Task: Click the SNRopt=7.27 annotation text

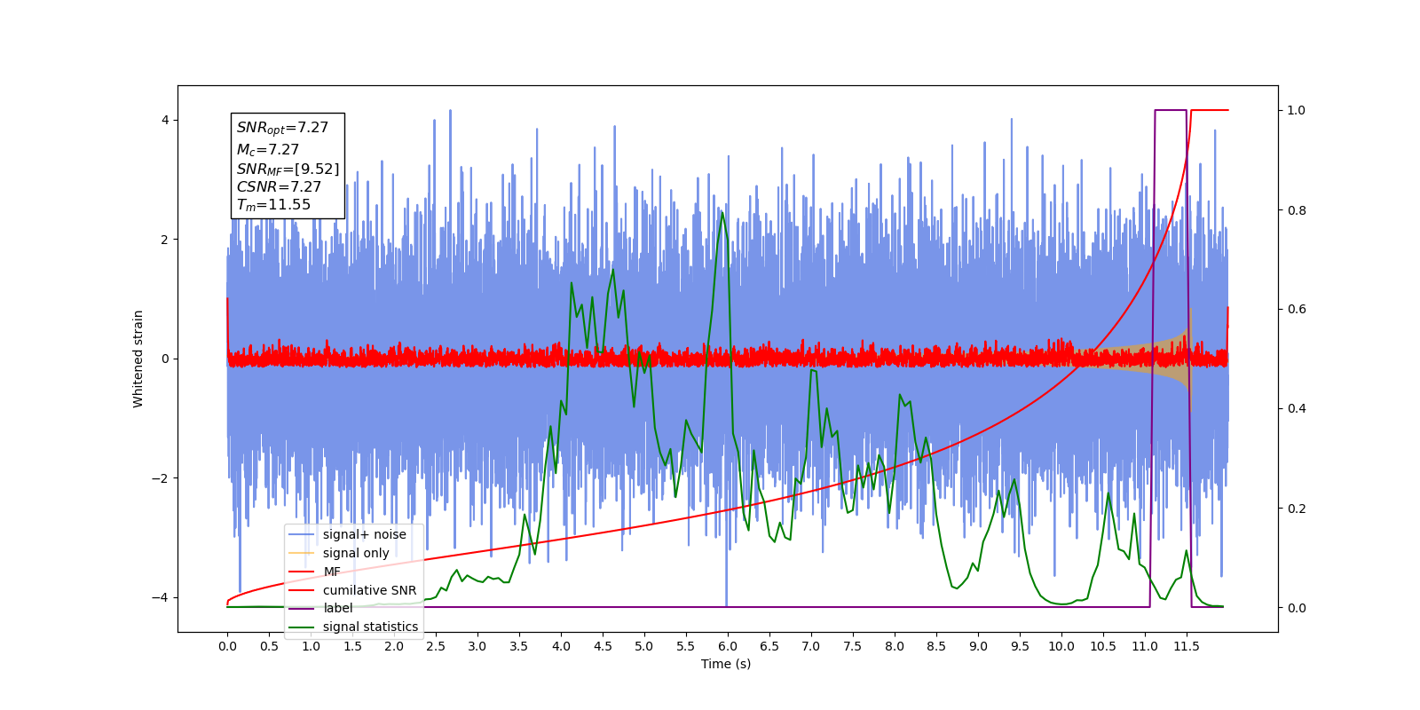Action: [x=282, y=128]
